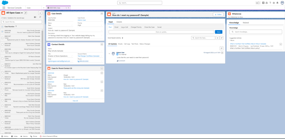This screenshot has height=139, width=285.
Task: Expand the All Open Cases list view picker
Action: coord(22,13)
